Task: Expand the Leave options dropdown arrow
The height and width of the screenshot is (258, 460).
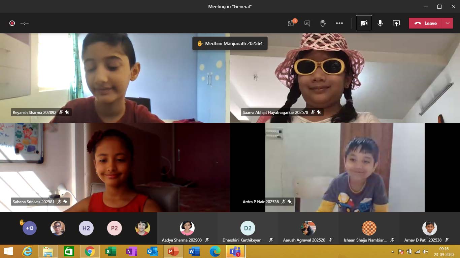Action: (447, 23)
